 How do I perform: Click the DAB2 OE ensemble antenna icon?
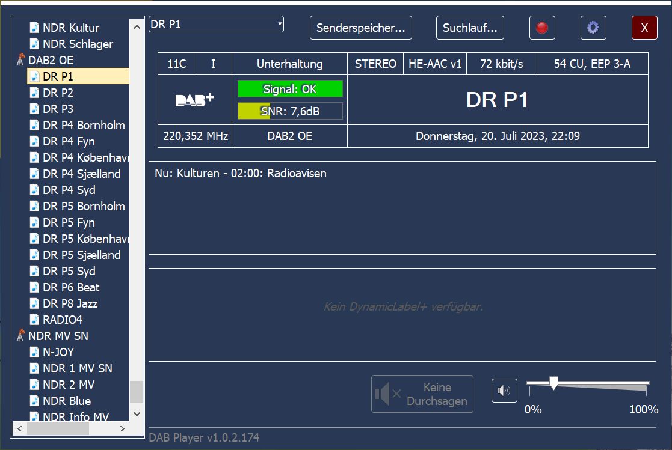20,60
